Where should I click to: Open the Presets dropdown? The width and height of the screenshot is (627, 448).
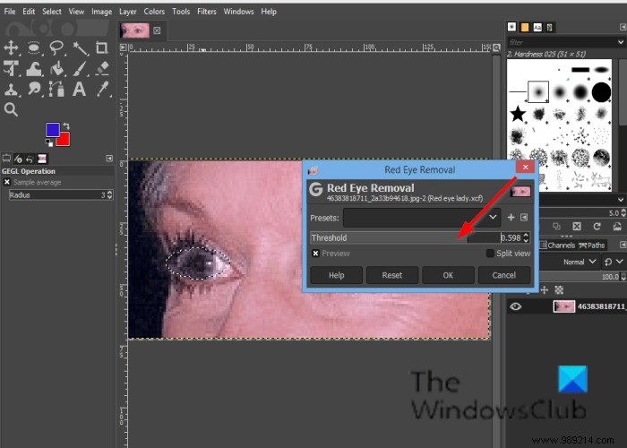pyautogui.click(x=422, y=217)
